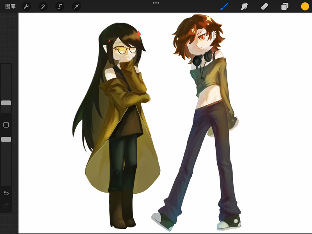Image resolution: width=312 pixels, height=234 pixels.
Task: Click the brush size slider handle
Action: pos(6,103)
